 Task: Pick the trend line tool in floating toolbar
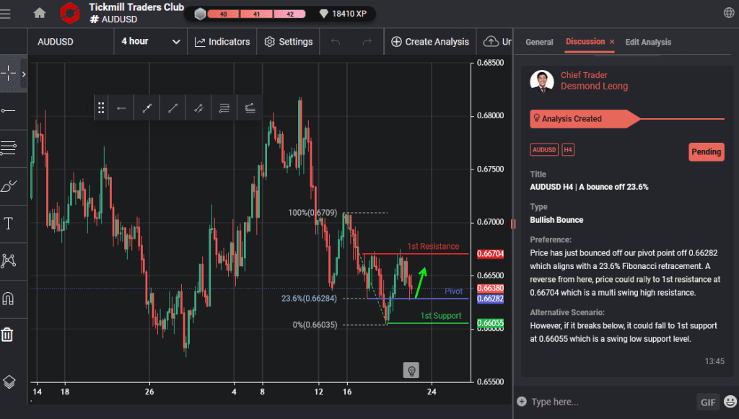(x=172, y=107)
